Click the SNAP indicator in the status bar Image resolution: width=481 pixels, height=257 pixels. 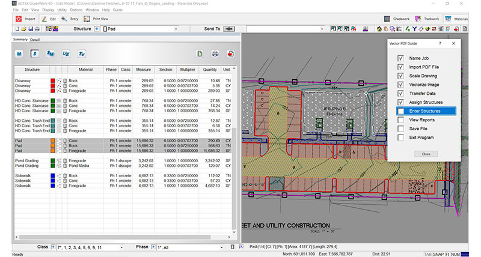[x=438, y=254]
